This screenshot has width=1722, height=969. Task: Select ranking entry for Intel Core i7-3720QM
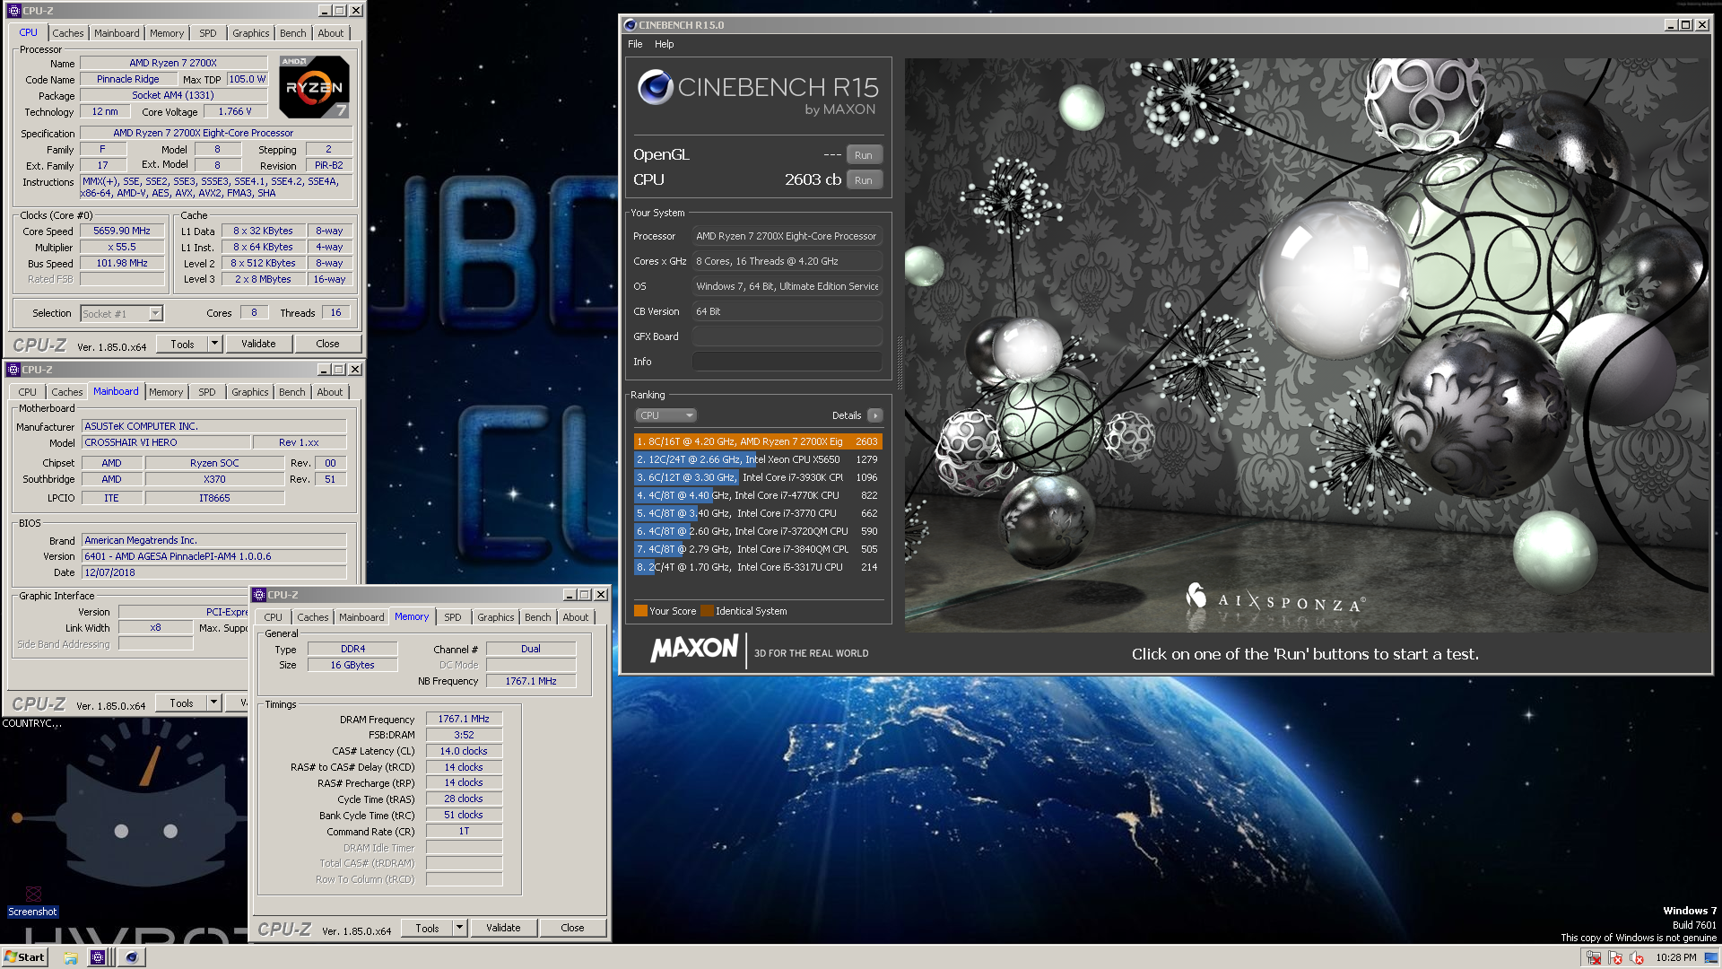tap(758, 531)
